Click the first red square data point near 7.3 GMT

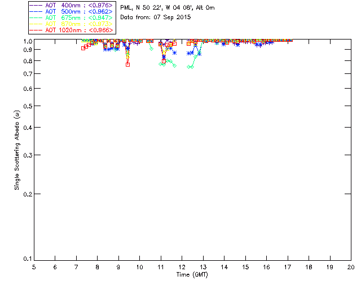coord(83,48)
